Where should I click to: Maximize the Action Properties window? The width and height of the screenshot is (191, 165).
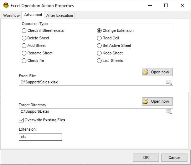(x=166, y=5)
